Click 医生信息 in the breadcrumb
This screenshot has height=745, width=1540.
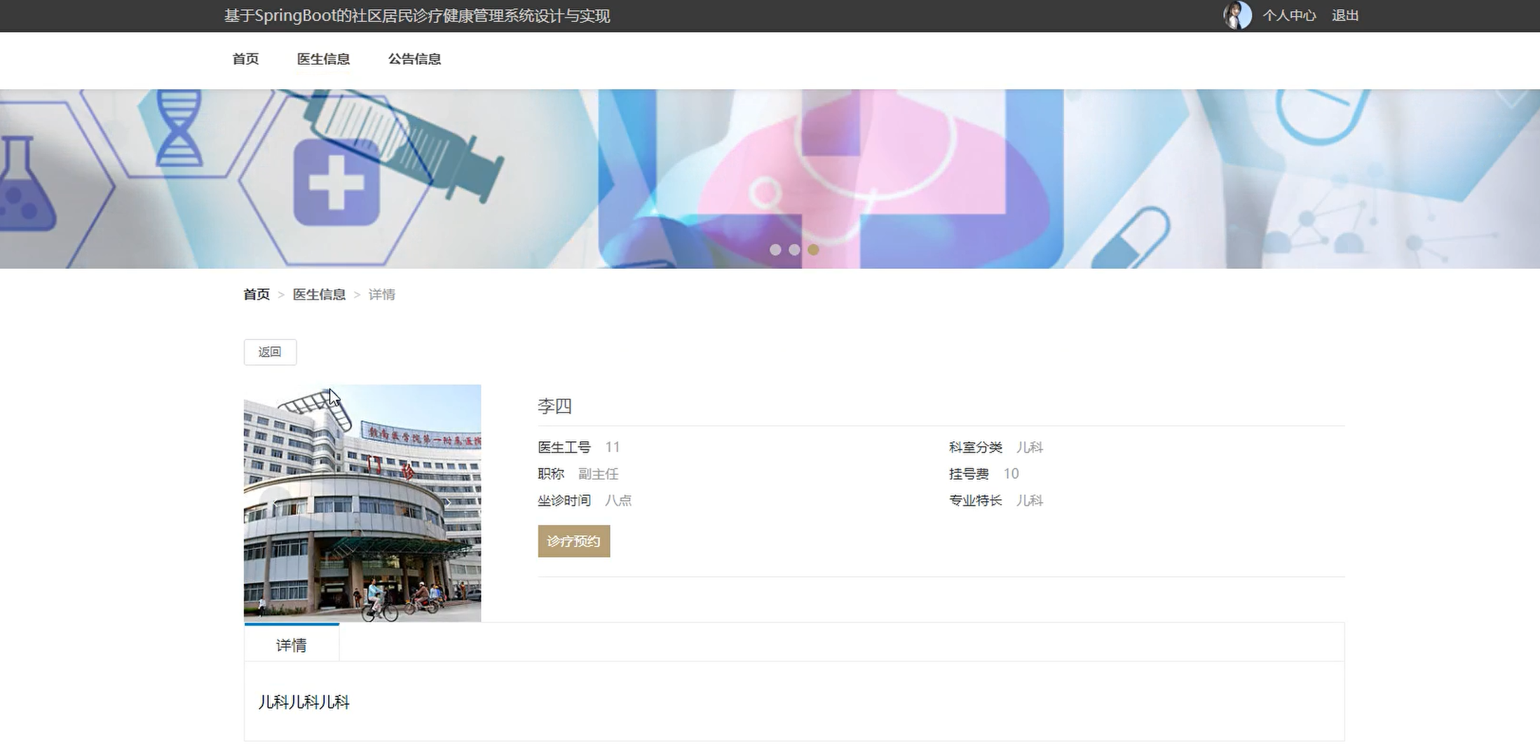click(x=319, y=294)
